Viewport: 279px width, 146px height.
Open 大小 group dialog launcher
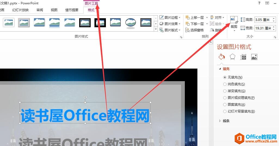(275, 37)
